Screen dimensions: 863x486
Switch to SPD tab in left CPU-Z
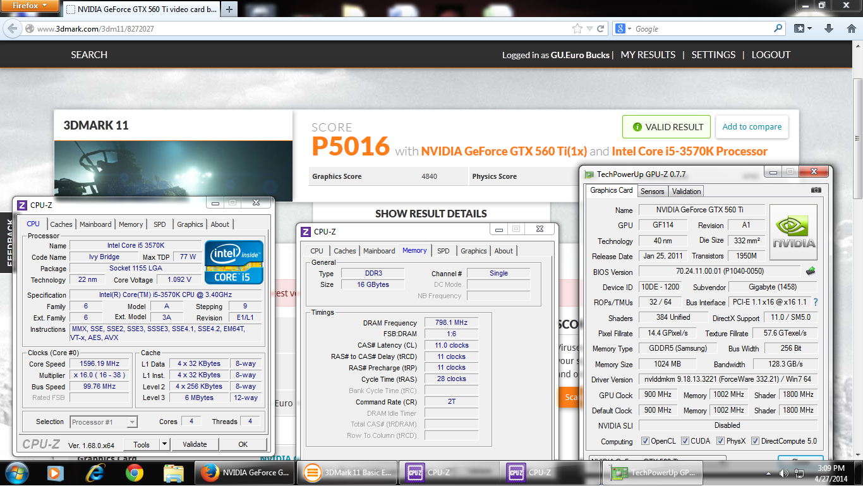pos(160,224)
